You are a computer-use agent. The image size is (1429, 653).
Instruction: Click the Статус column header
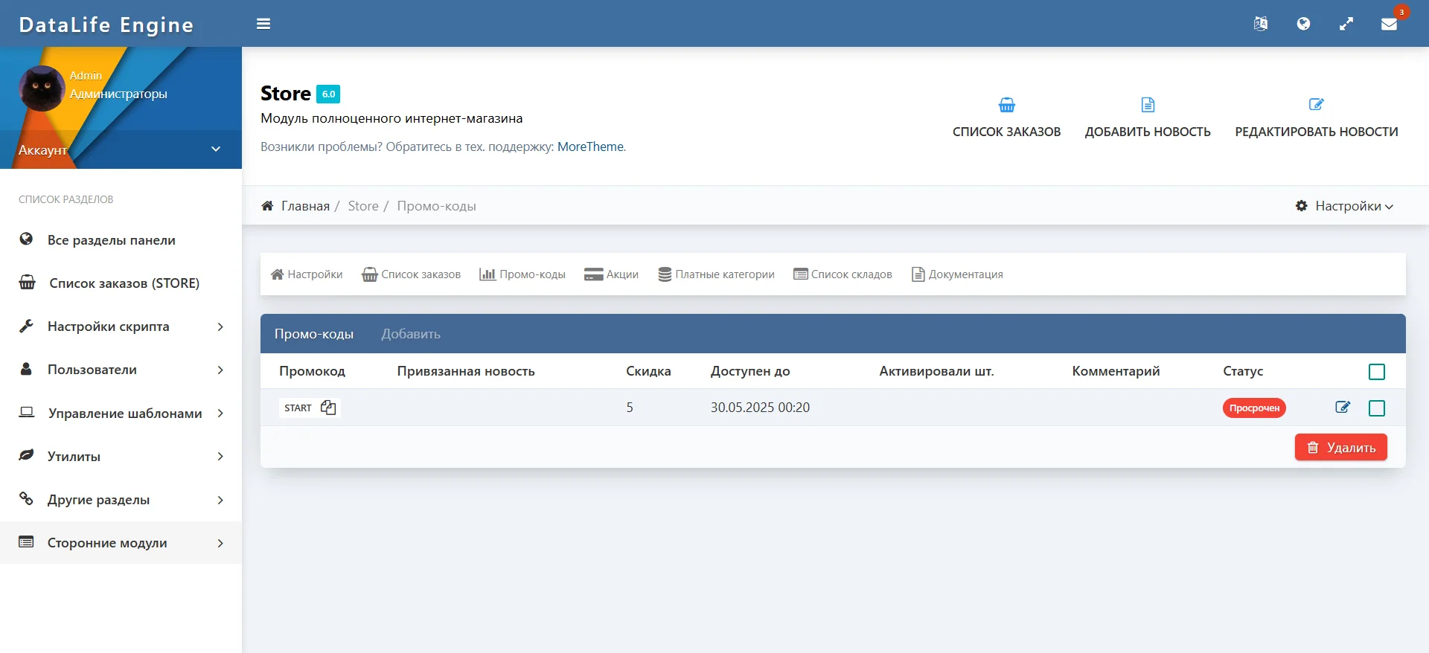coord(1243,371)
